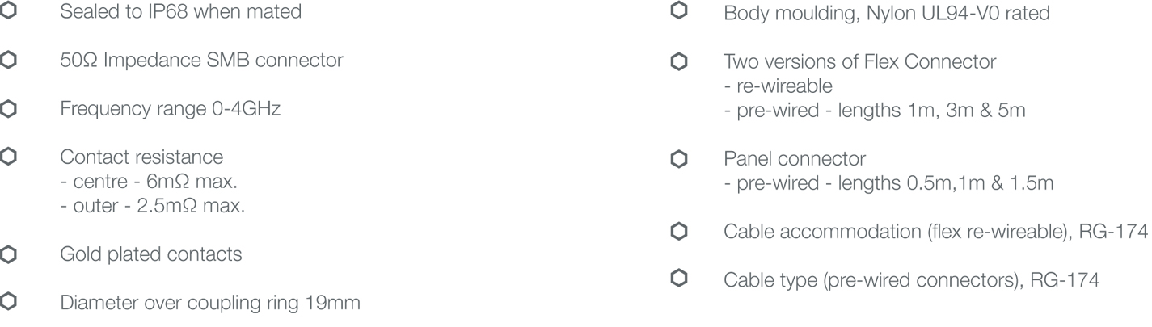Image resolution: width=1152 pixels, height=327 pixels.
Task: Click the bullet icon next to "Body moulding"
Action: (x=680, y=14)
